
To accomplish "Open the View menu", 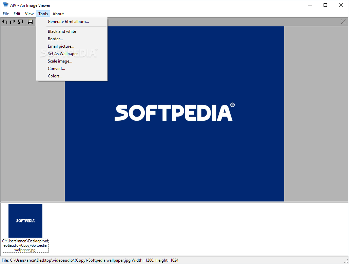I will point(29,14).
